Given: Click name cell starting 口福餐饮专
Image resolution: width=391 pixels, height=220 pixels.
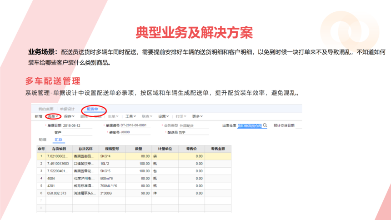Looking at the screenshot, I should [85, 164].
